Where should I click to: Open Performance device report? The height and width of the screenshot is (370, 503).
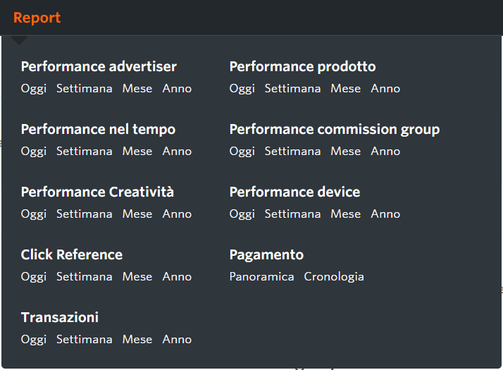(x=294, y=192)
